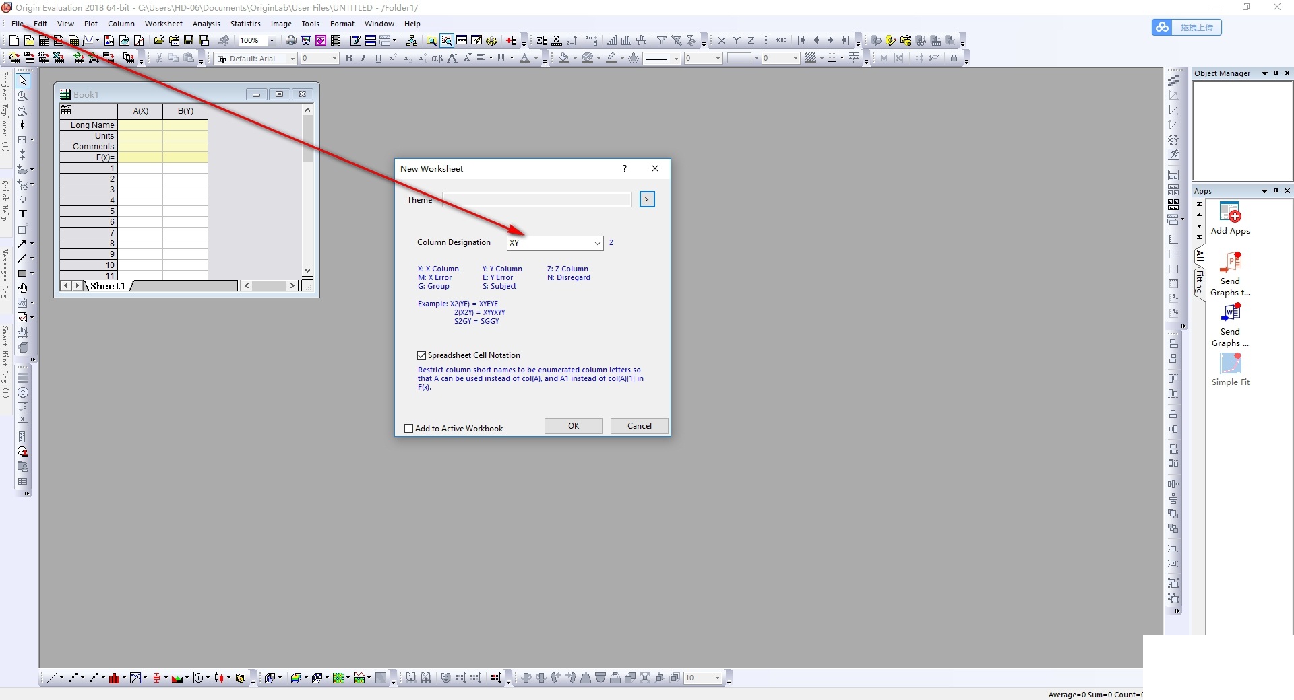Click the fill color paint bucket
The height and width of the screenshot is (700, 1294).
tap(564, 59)
